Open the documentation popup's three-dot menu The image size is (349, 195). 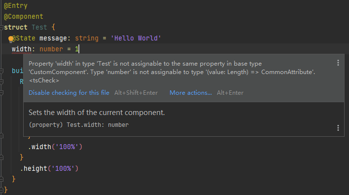(338, 128)
